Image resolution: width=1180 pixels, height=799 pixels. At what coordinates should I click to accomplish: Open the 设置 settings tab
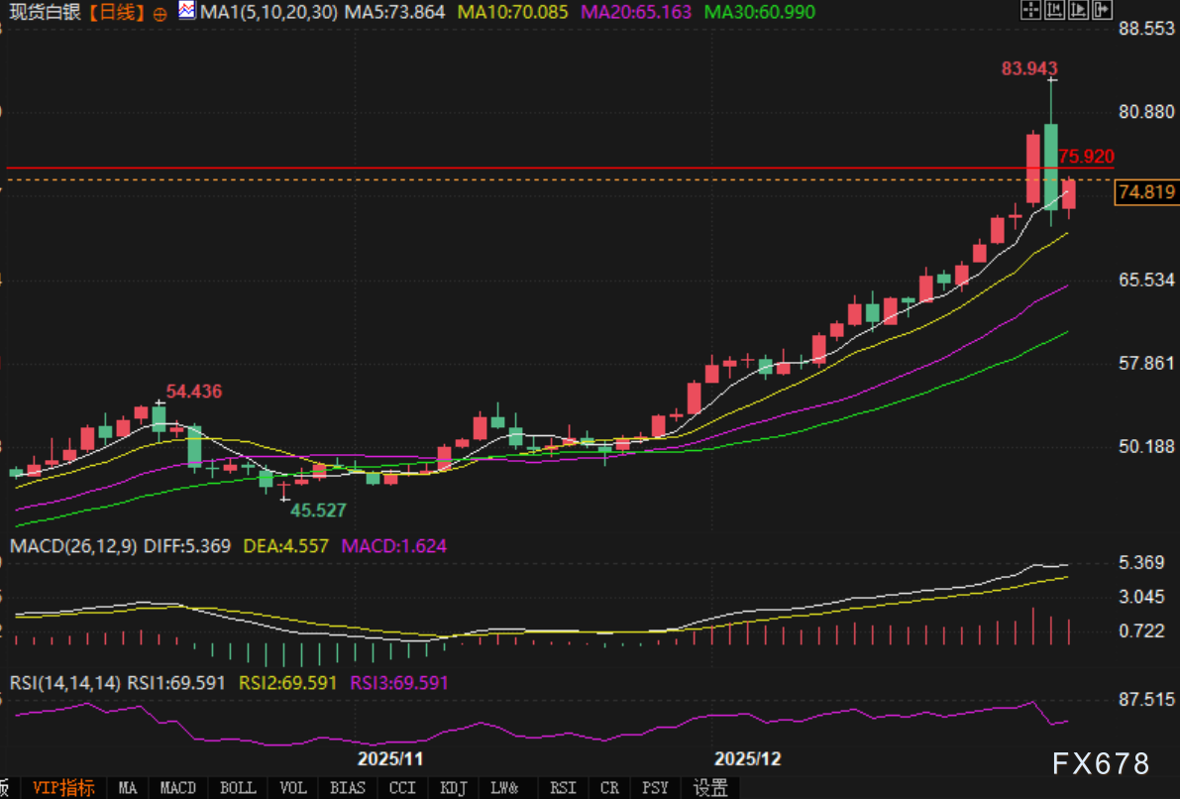[710, 788]
